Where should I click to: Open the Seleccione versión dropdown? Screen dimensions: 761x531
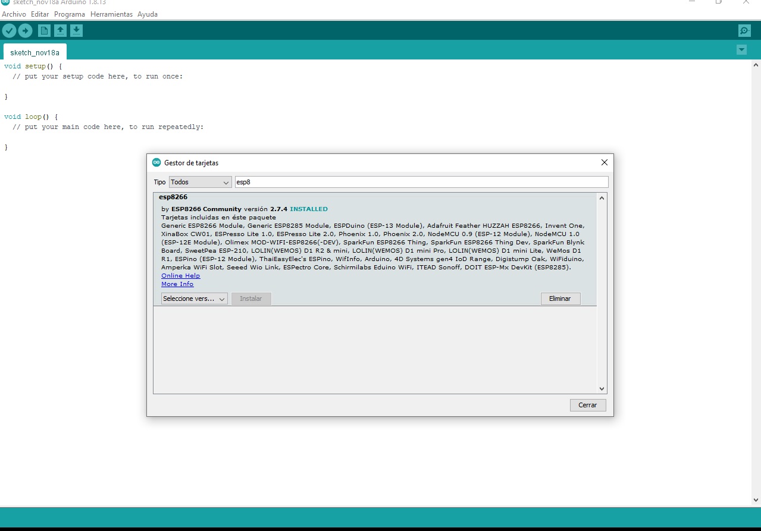pos(195,299)
